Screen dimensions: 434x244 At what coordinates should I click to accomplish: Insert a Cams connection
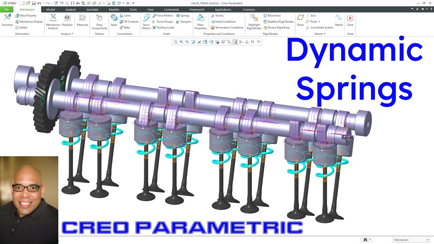[125, 16]
